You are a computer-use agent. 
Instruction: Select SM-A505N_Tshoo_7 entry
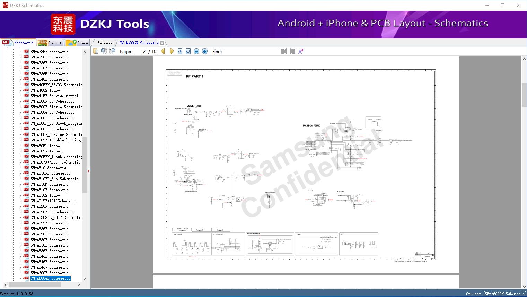coord(47,151)
